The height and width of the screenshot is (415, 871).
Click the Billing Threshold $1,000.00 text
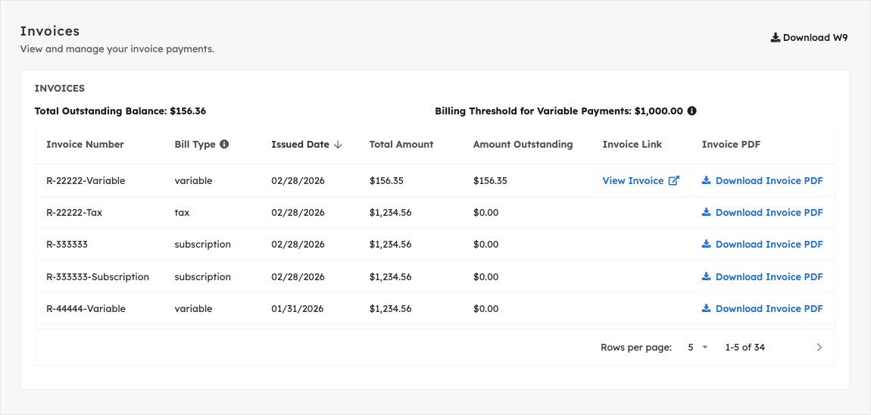click(559, 111)
